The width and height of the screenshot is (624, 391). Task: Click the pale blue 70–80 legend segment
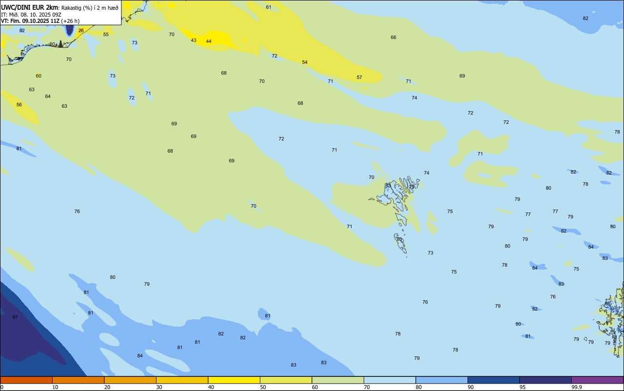(x=390, y=380)
